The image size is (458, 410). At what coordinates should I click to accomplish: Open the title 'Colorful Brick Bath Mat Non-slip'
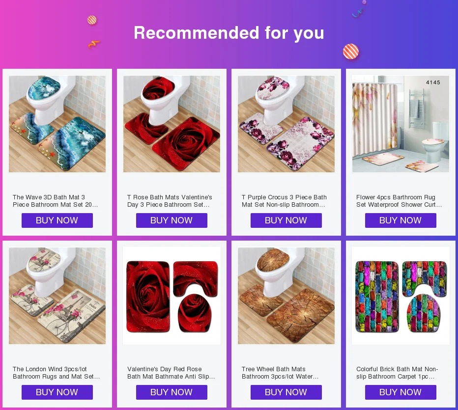tap(397, 373)
